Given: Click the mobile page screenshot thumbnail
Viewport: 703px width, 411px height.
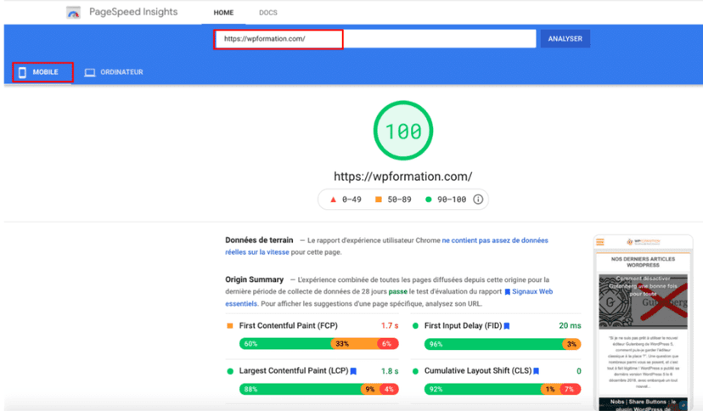Looking at the screenshot, I should coord(643,323).
